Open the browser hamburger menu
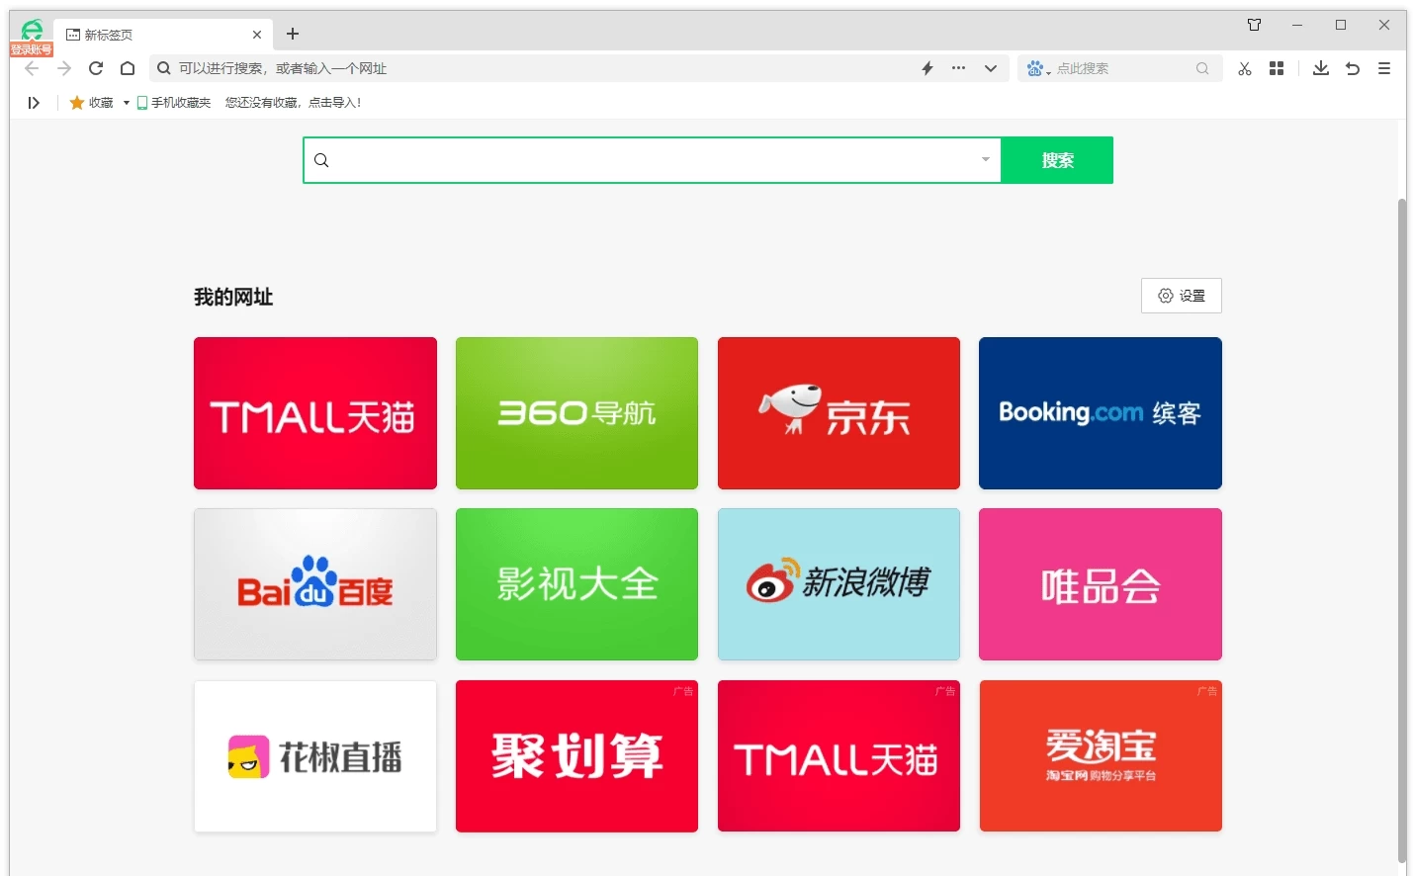Image resolution: width=1413 pixels, height=876 pixels. click(x=1384, y=68)
